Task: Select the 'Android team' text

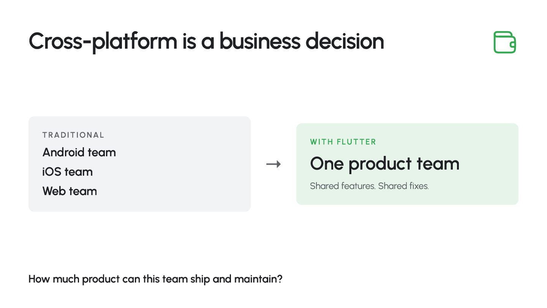Action: [x=79, y=152]
